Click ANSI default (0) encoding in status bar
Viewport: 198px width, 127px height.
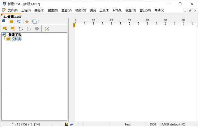[173, 124]
